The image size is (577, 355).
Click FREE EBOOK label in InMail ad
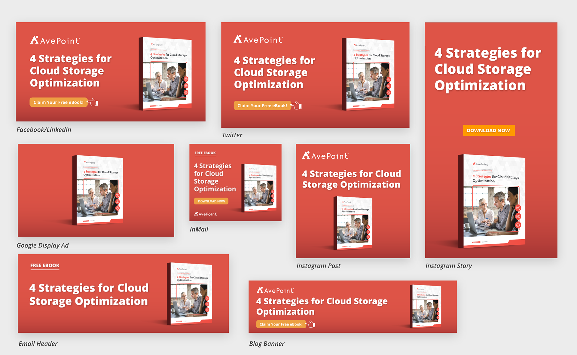pyautogui.click(x=205, y=153)
